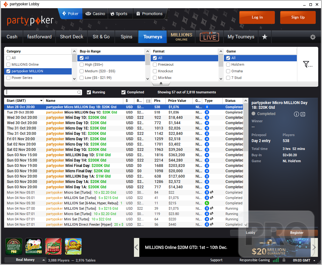Open Short Deck tab
The width and height of the screenshot is (322, 265).
coord(72,37)
